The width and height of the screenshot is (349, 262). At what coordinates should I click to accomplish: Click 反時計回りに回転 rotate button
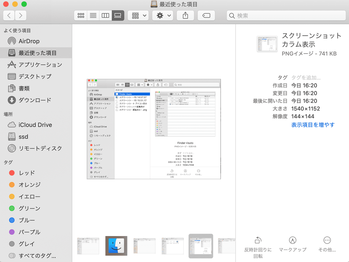(x=258, y=247)
